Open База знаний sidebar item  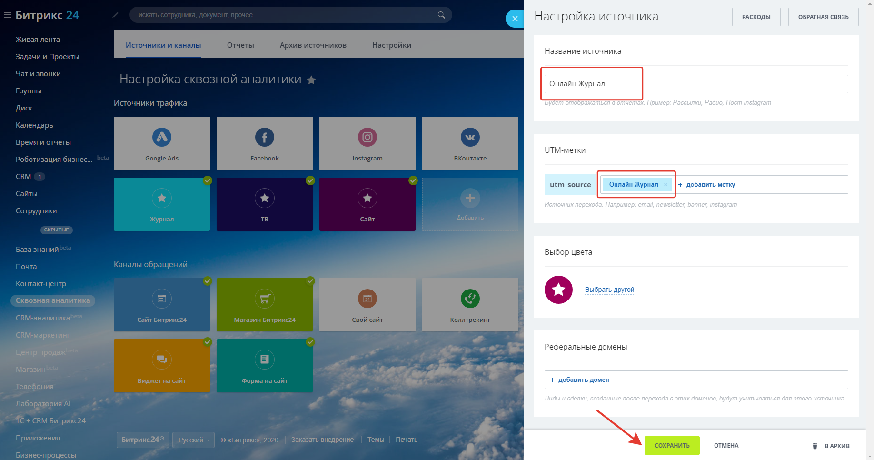pos(37,250)
